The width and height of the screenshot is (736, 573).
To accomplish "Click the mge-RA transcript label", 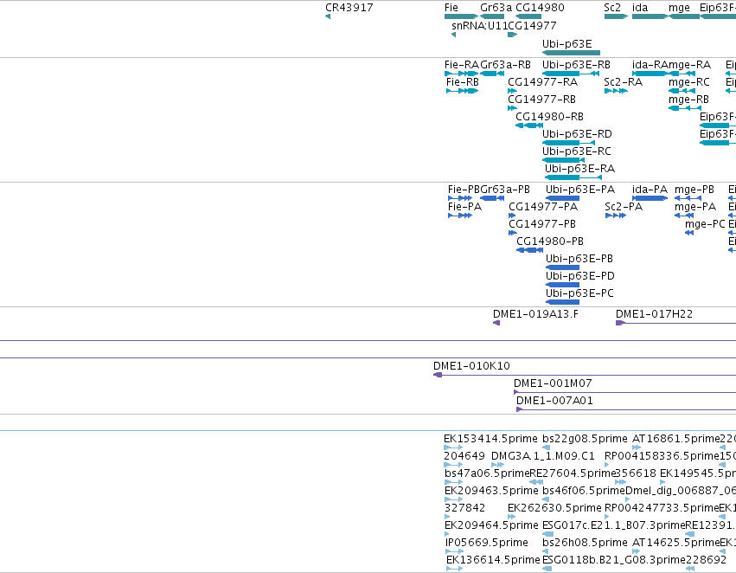I will 689,65.
